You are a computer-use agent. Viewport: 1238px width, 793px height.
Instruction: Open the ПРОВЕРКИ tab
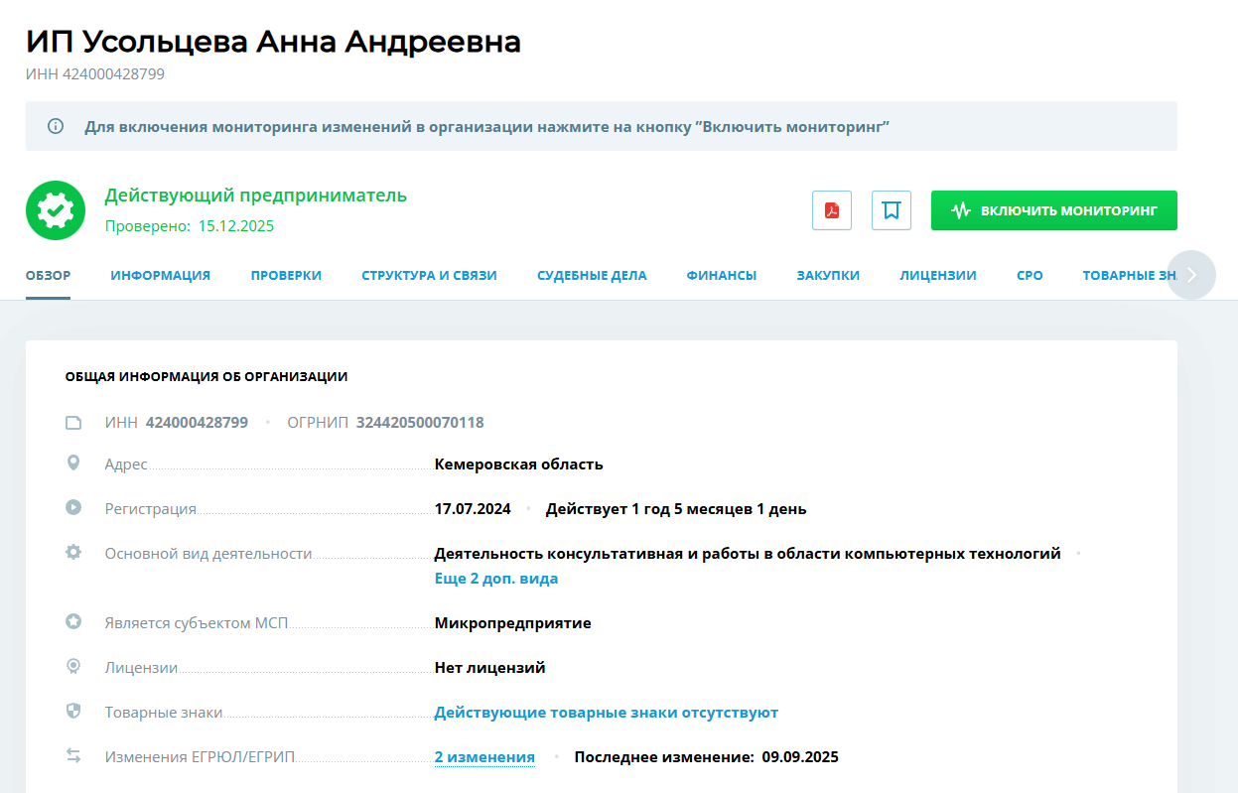tap(286, 275)
